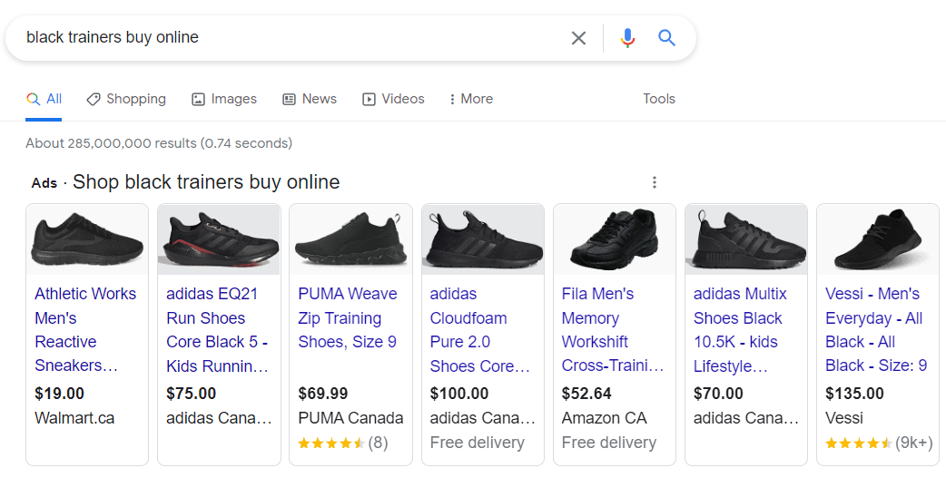
Task: Open adidas EQ21 Run Shoes link
Action: click(x=217, y=329)
